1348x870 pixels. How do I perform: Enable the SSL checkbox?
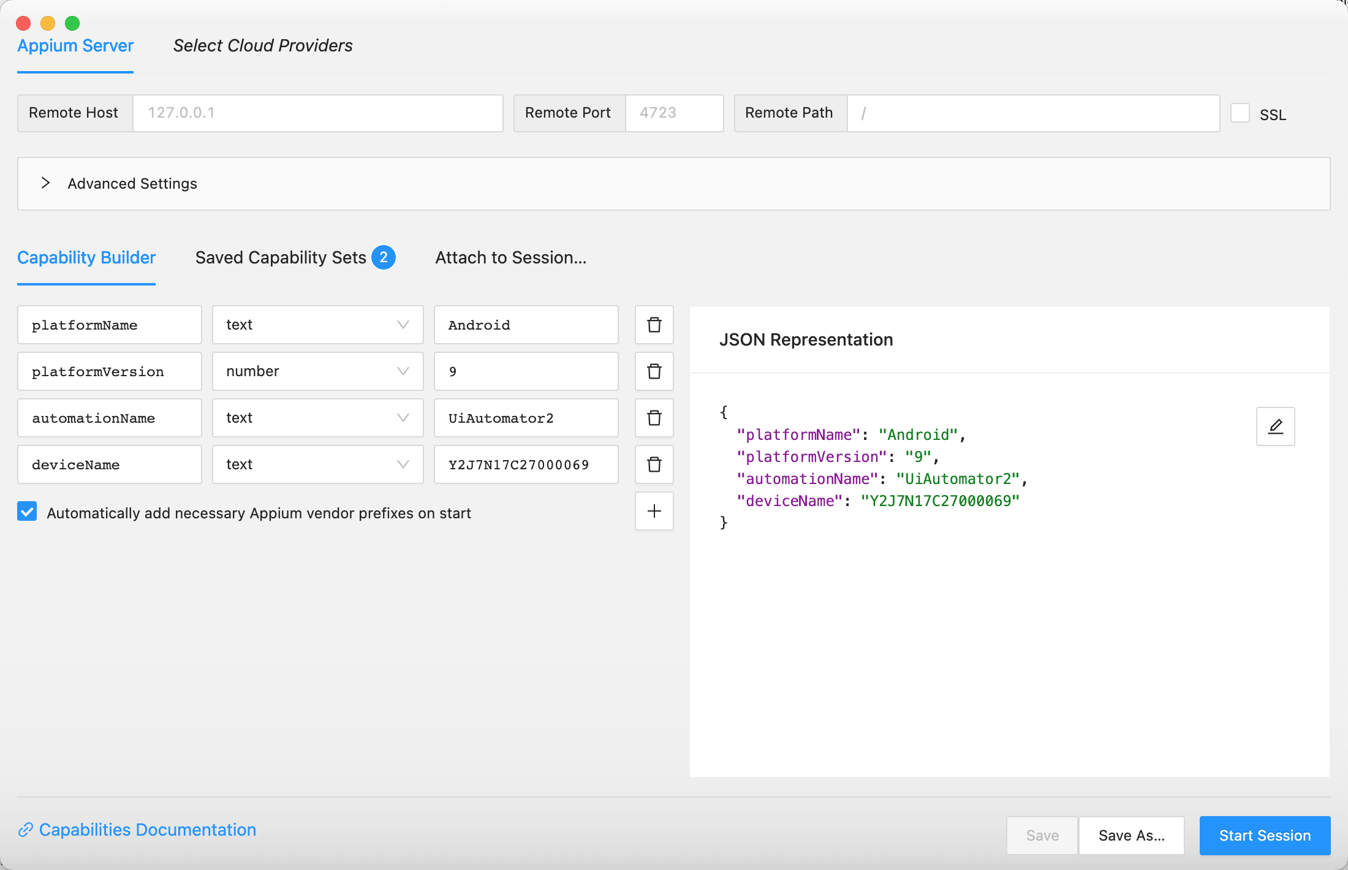pyautogui.click(x=1240, y=113)
